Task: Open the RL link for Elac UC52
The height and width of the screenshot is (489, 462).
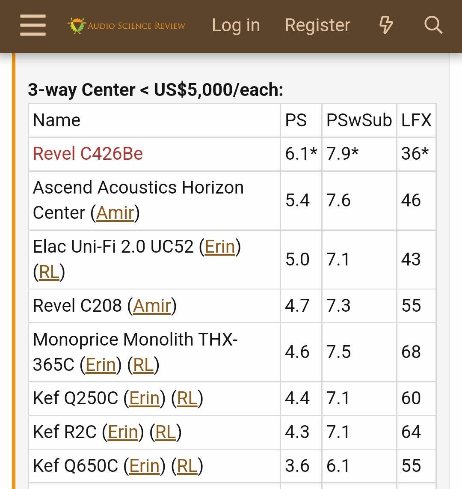Action: pyautogui.click(x=49, y=272)
